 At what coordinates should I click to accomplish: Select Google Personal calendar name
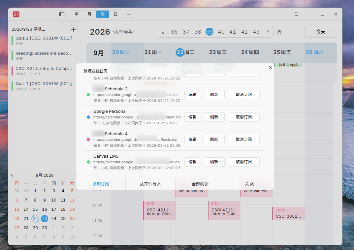(110, 111)
